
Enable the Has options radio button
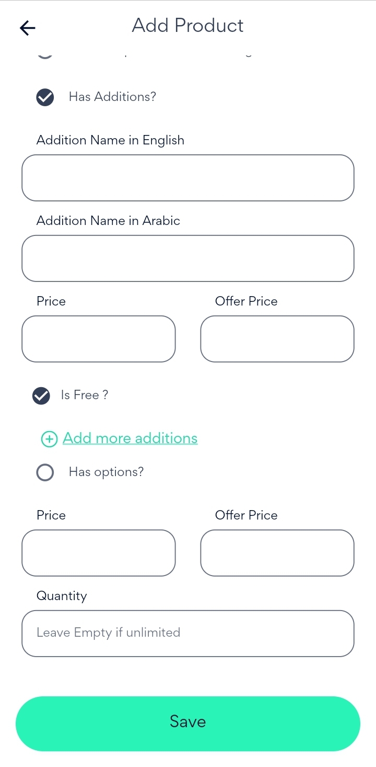(x=45, y=472)
